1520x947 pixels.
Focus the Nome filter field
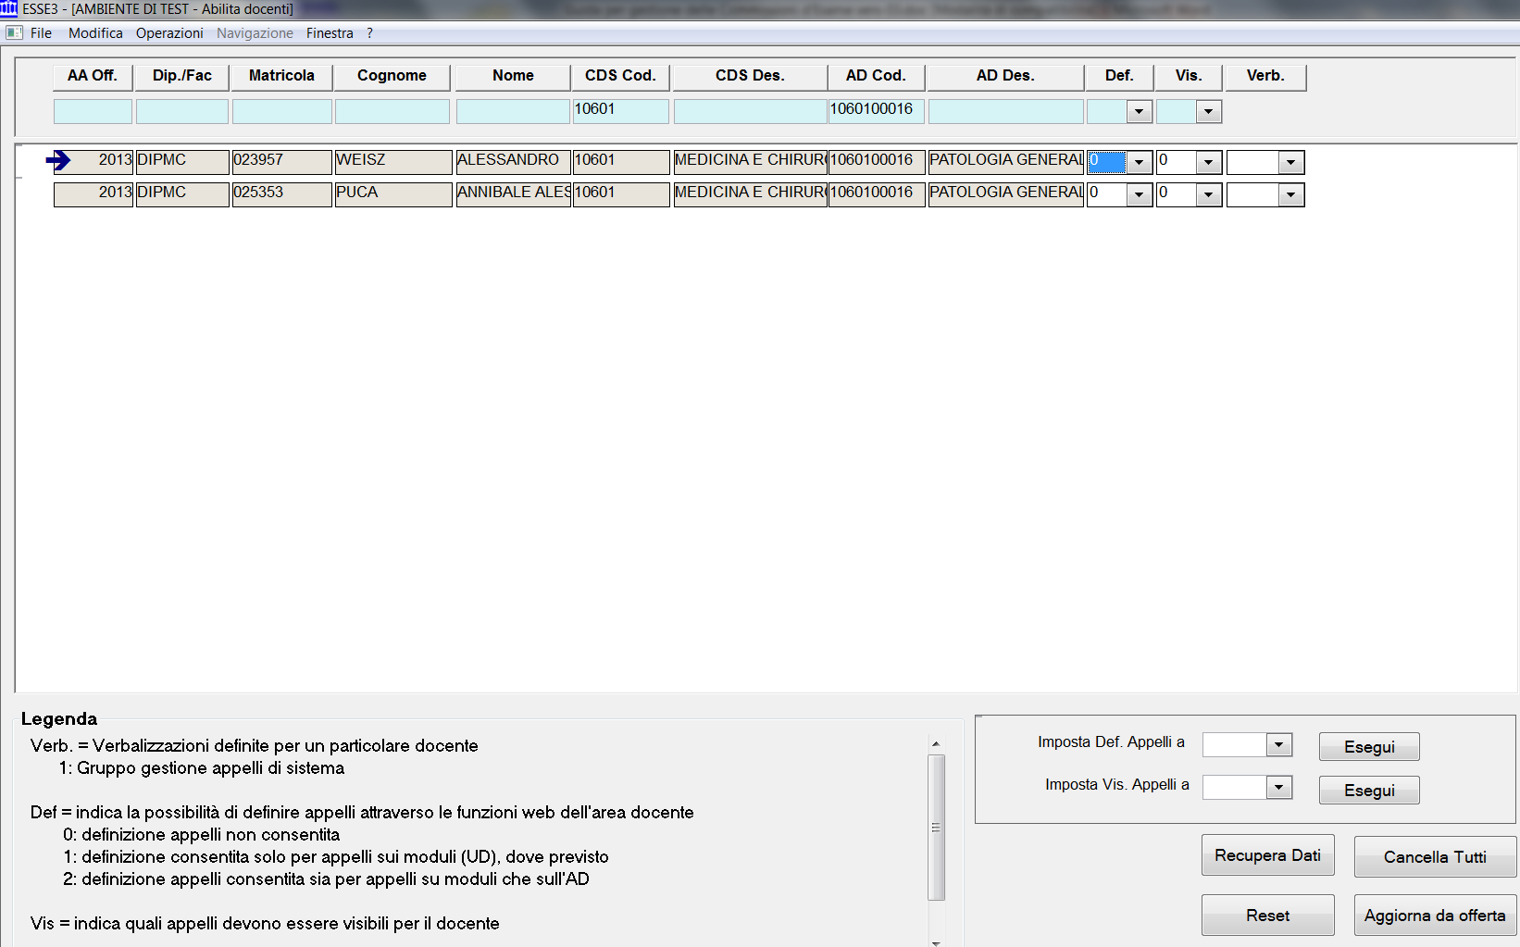513,111
